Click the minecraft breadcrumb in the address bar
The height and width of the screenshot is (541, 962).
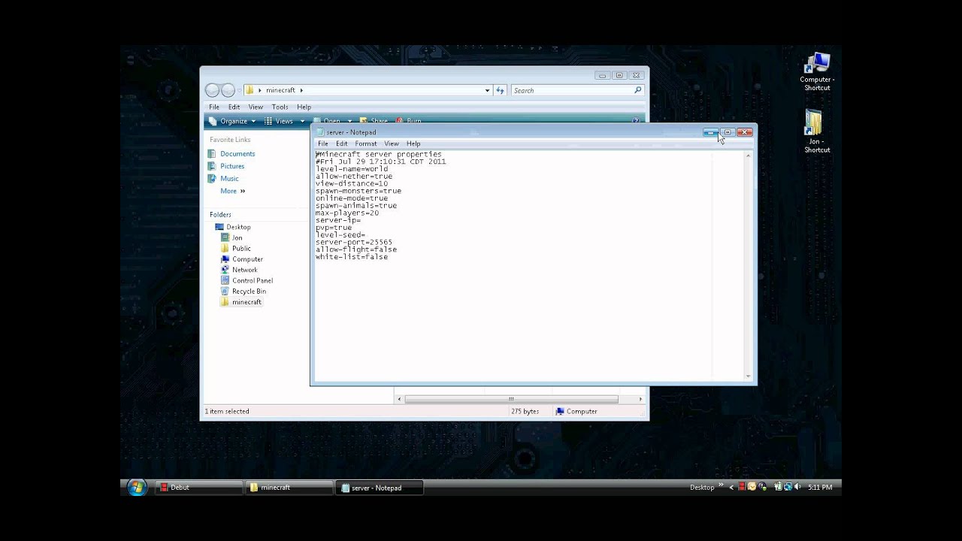[280, 90]
